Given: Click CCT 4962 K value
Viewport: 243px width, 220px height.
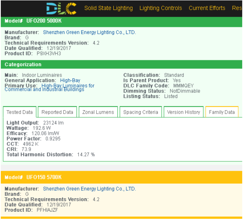Looking at the screenshot, I should [31, 144].
